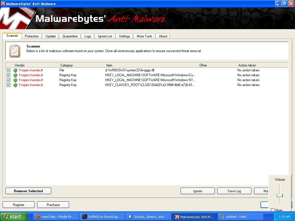Sort the list by Vendor column

coord(35,65)
